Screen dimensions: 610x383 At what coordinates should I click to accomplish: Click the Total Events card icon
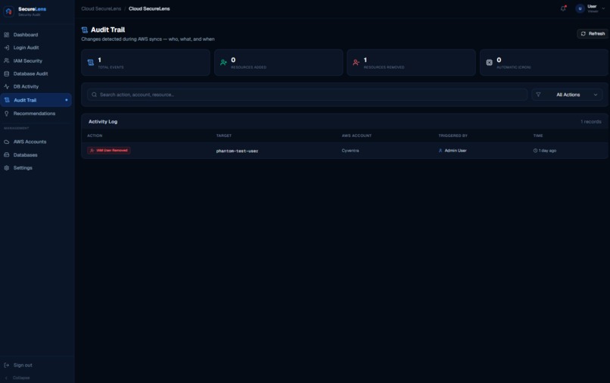[x=91, y=62]
